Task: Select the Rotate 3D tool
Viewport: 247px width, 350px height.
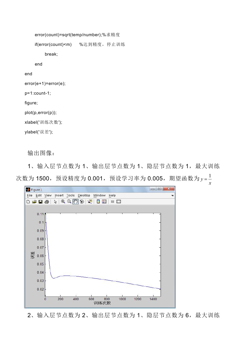Action: pos(82,202)
